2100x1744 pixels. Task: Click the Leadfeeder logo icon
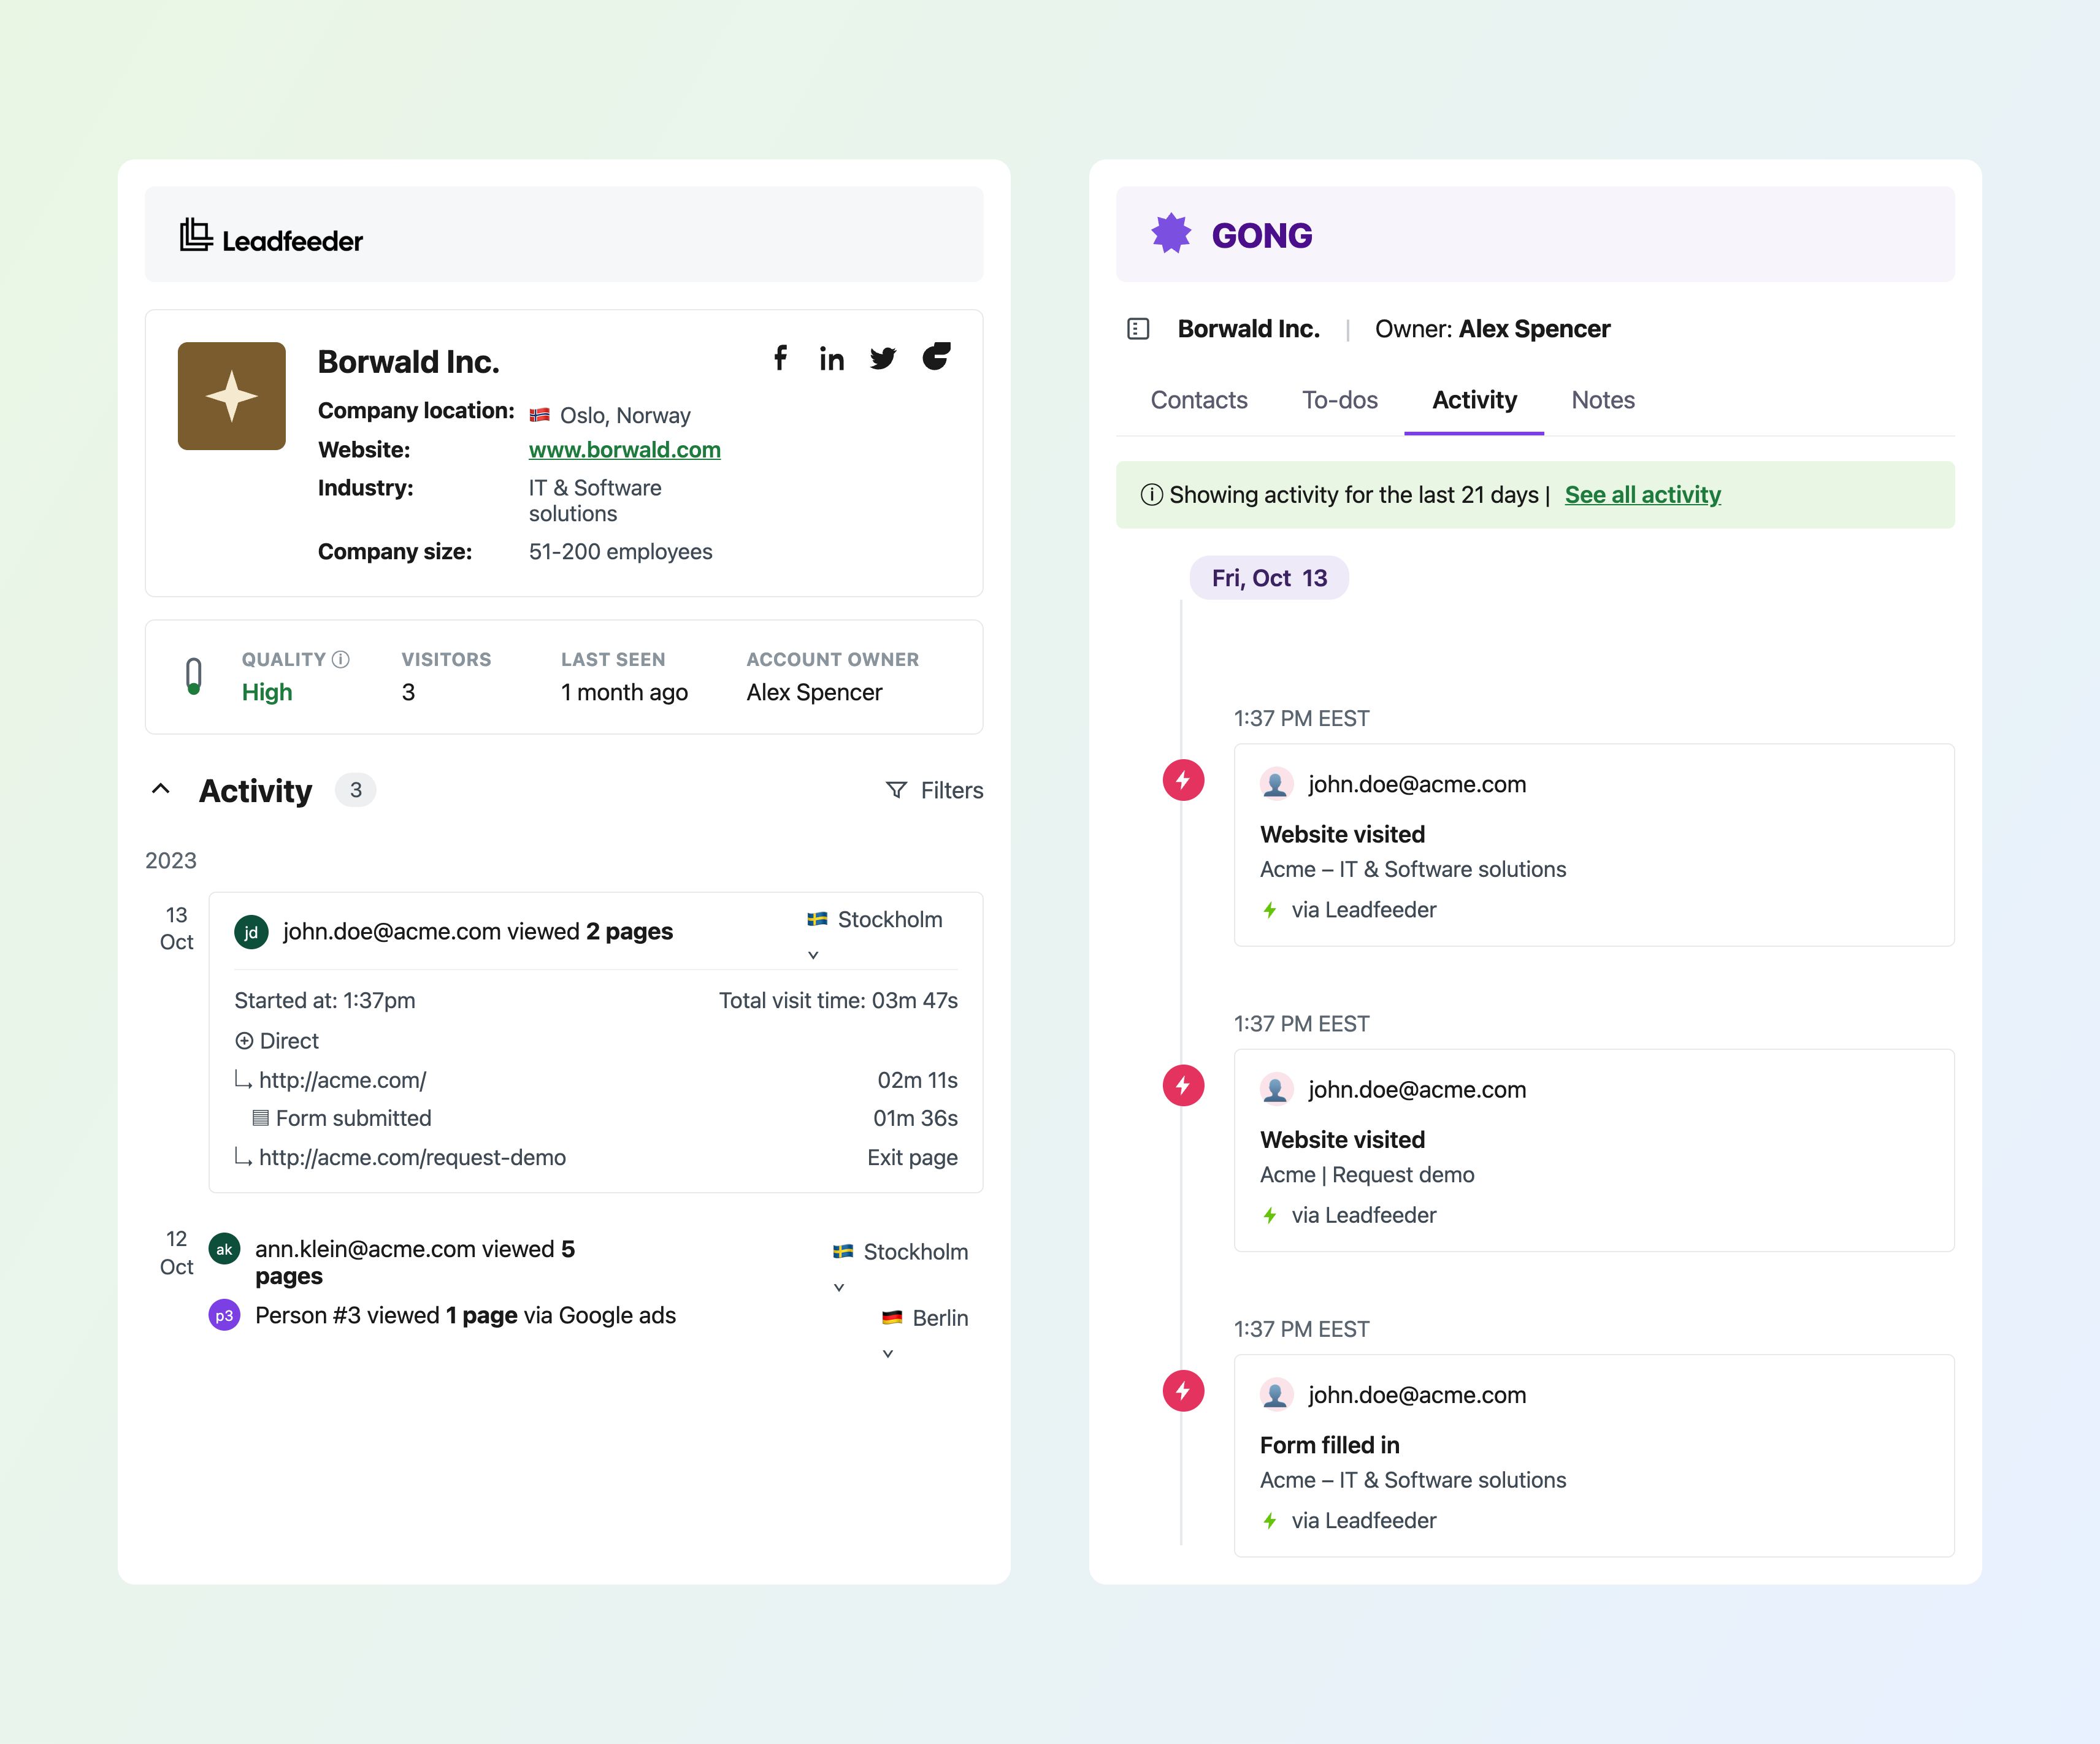pos(196,235)
